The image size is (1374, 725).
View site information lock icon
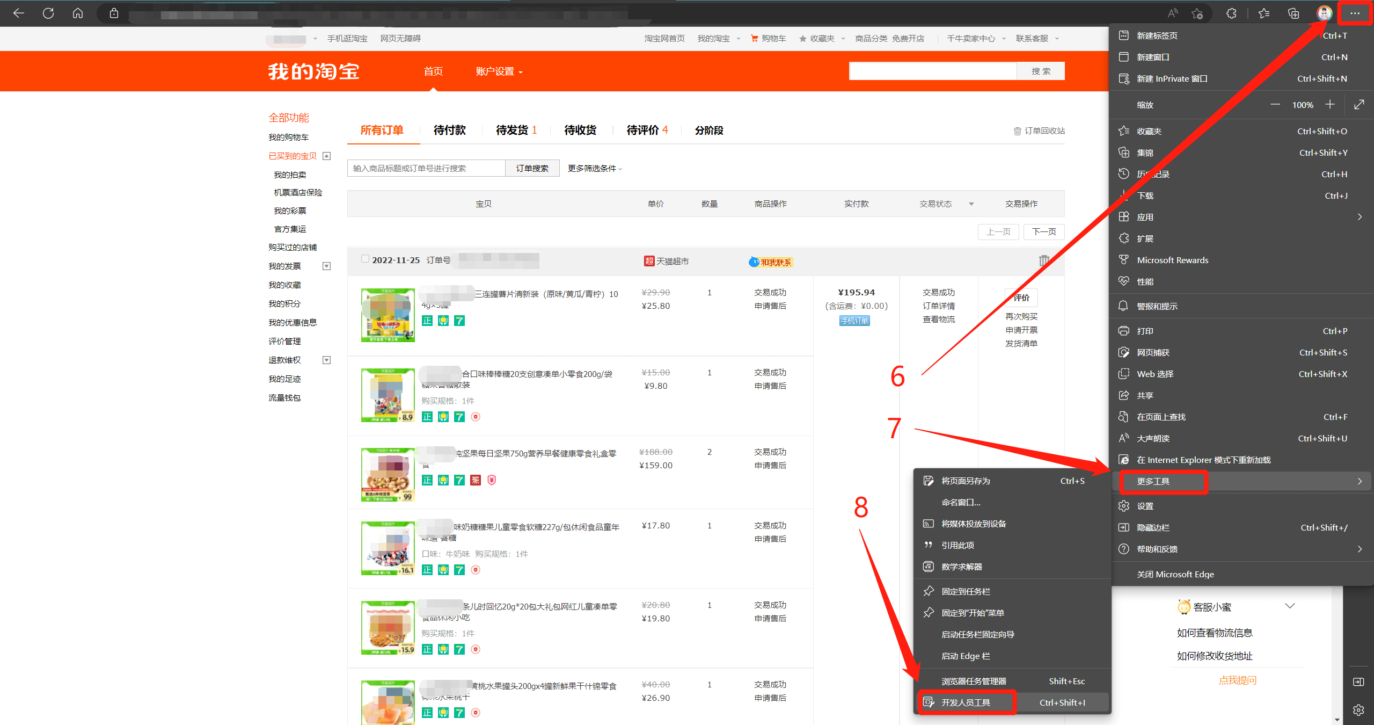(x=114, y=13)
